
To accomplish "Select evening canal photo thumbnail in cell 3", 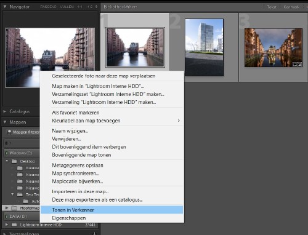I will point(274,47).
